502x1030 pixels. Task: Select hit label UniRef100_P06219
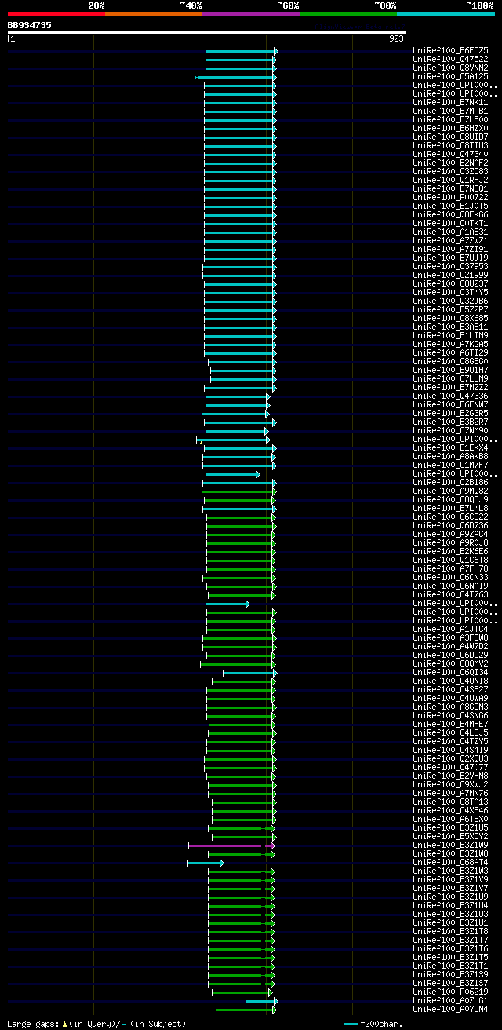click(x=452, y=992)
